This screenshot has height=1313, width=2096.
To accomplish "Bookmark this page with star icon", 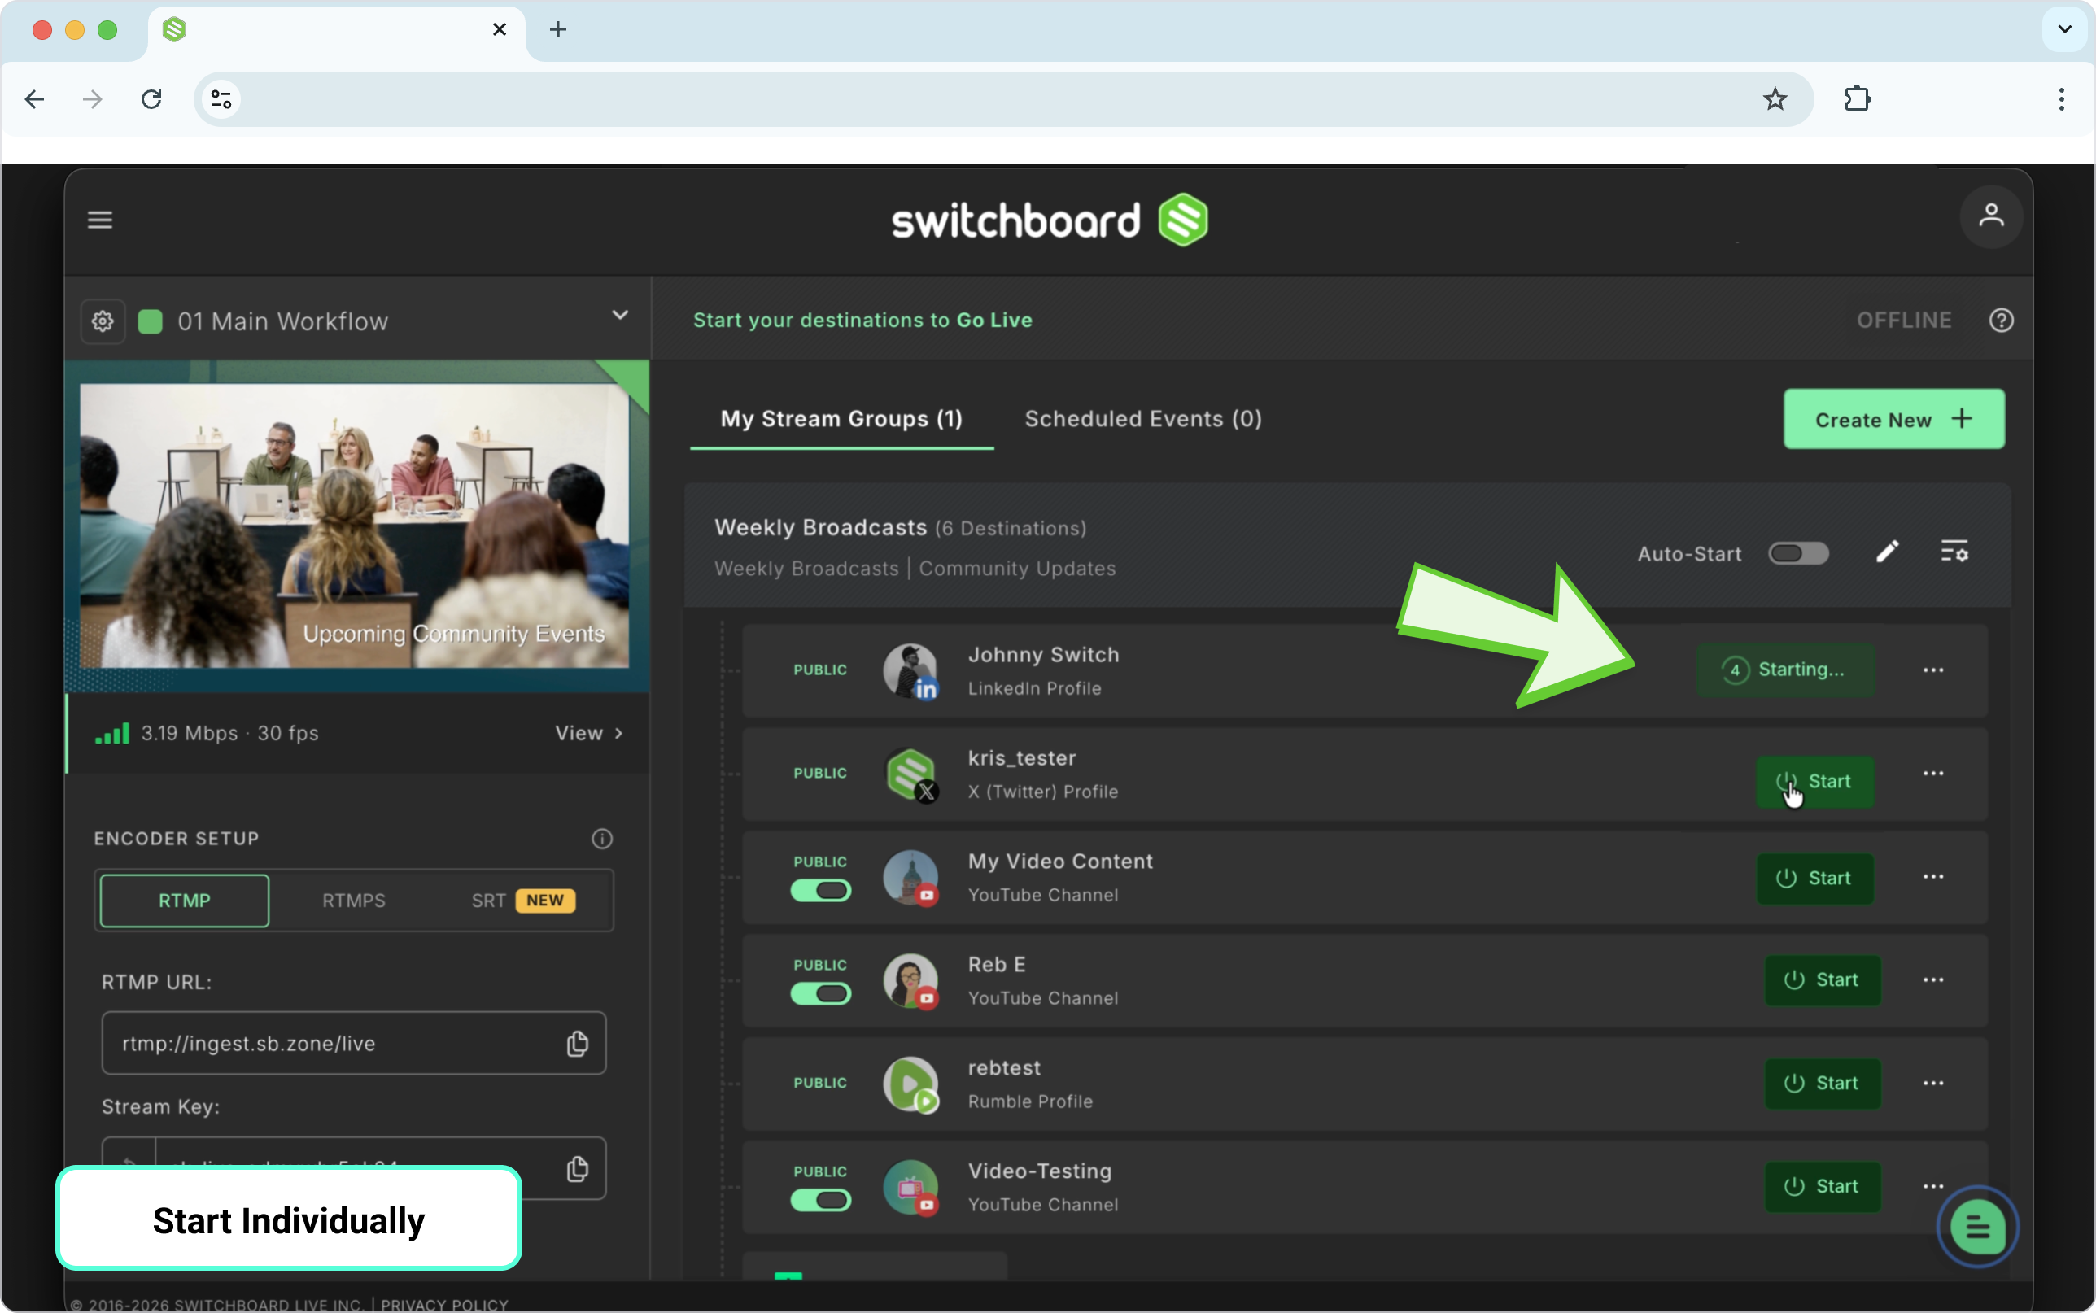I will coord(1775,99).
